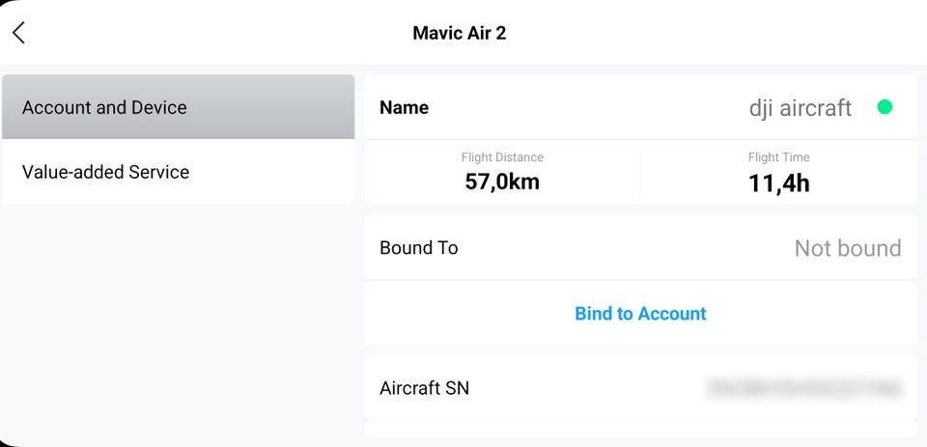Click the Bound To label
Screen dimensions: 927x447
point(418,248)
